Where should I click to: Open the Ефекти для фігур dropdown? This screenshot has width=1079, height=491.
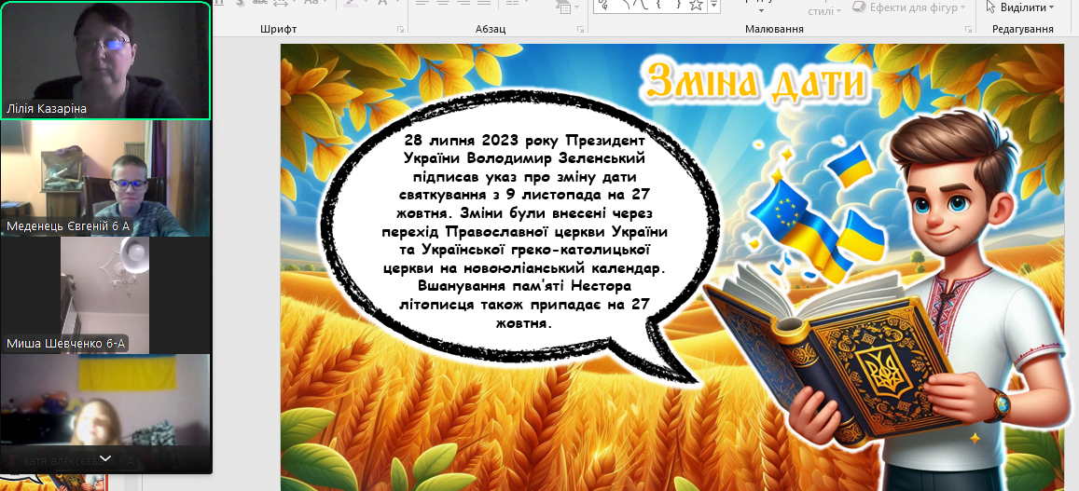click(908, 7)
